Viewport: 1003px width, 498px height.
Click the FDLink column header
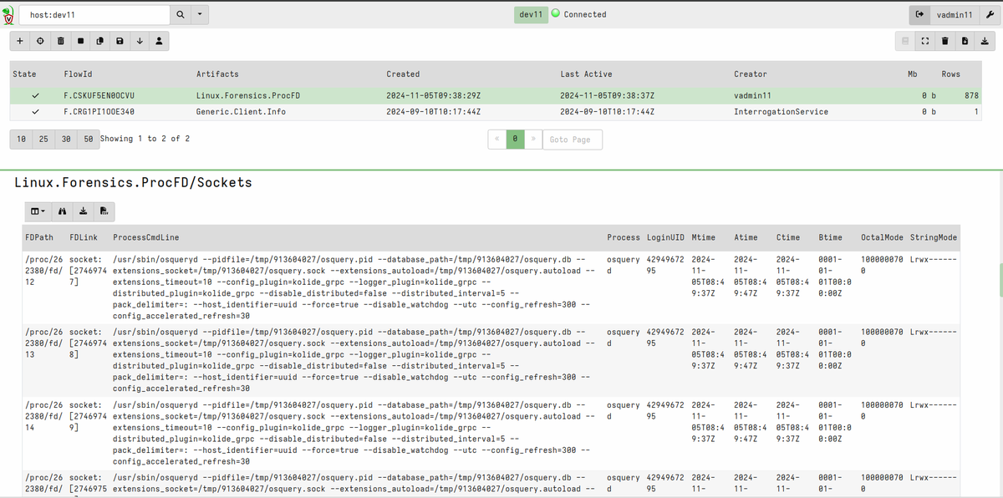pyautogui.click(x=84, y=238)
